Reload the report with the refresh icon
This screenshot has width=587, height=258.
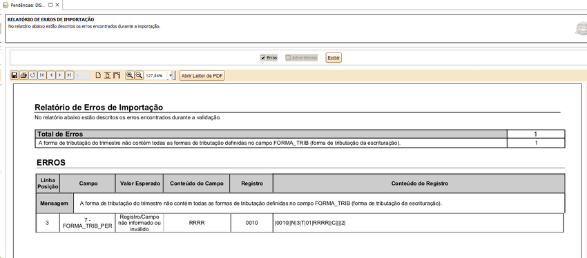[32, 75]
